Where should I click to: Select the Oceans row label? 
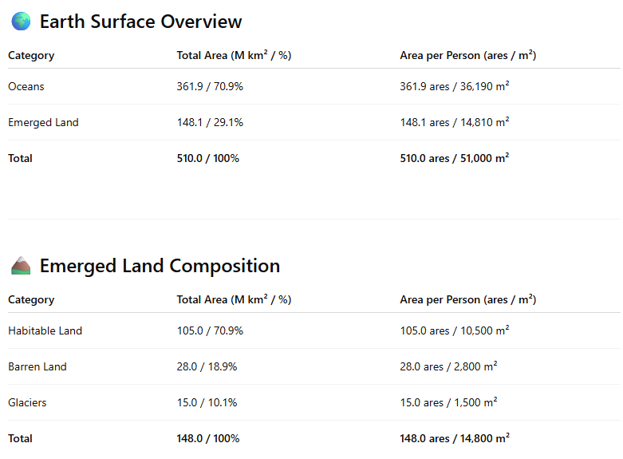(26, 86)
